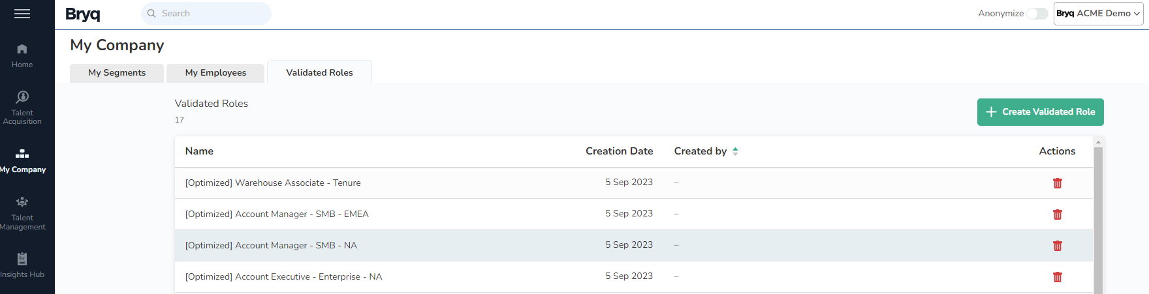The width and height of the screenshot is (1149, 294).
Task: Switch to My Segments tab
Action: [x=117, y=73]
